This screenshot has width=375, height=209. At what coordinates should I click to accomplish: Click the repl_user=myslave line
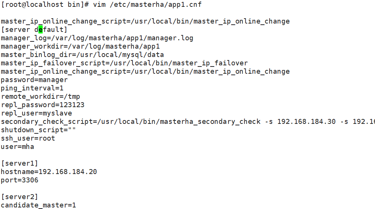[36, 113]
